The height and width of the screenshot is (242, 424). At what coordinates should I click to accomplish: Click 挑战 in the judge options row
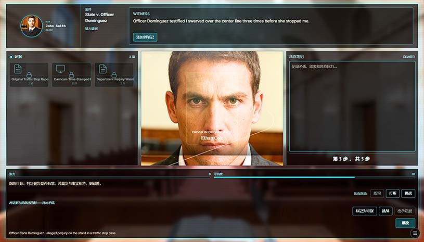pyautogui.click(x=408, y=194)
